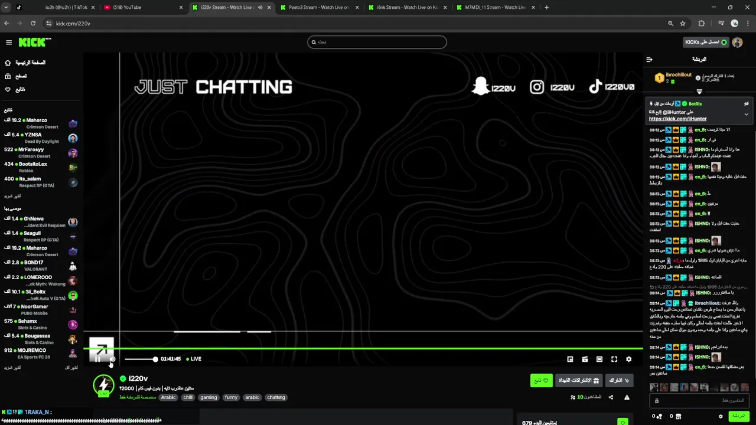The image size is (756, 425).
Task: Click the search field at top center
Action: [x=377, y=42]
